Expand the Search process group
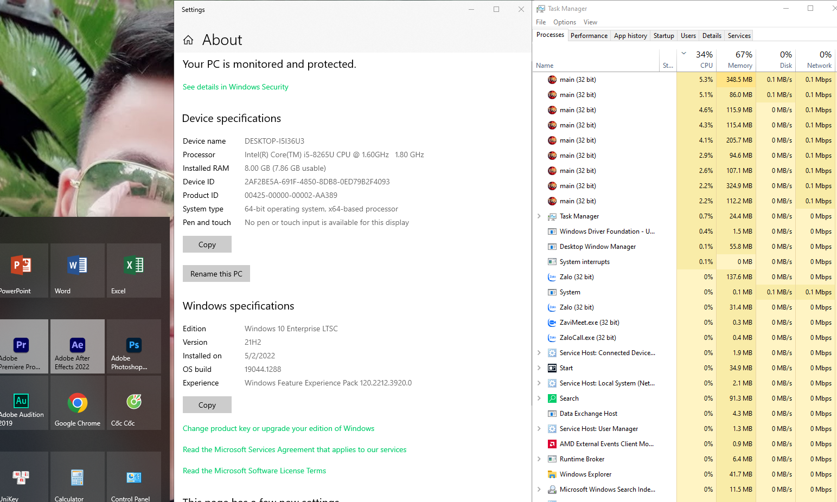The width and height of the screenshot is (837, 502). pyautogui.click(x=539, y=398)
